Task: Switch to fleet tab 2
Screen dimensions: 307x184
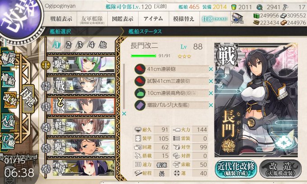Action: (x=68, y=45)
